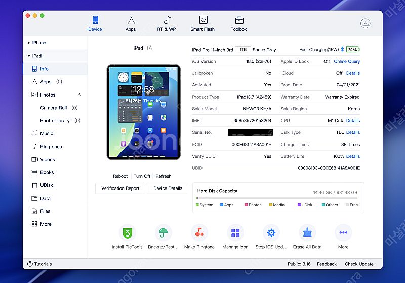405x283 pixels.
Task: Launch Install PicTools
Action: click(x=127, y=237)
